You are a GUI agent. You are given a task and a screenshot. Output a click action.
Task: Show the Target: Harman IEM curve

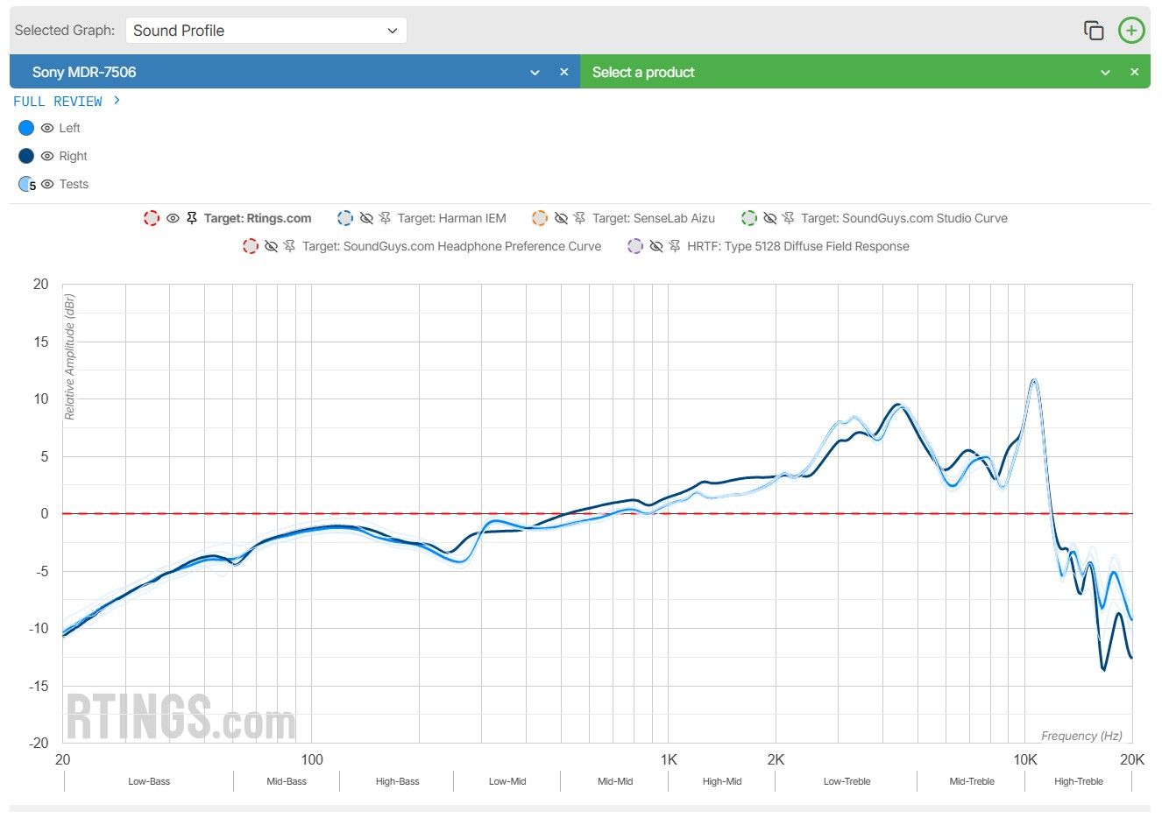tap(366, 218)
